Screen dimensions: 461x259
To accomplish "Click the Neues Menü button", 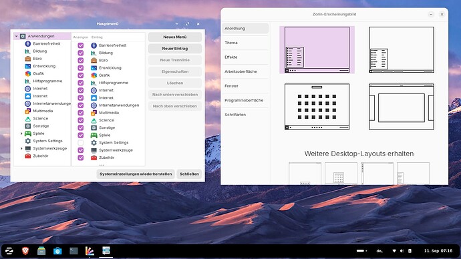I will click(x=175, y=37).
